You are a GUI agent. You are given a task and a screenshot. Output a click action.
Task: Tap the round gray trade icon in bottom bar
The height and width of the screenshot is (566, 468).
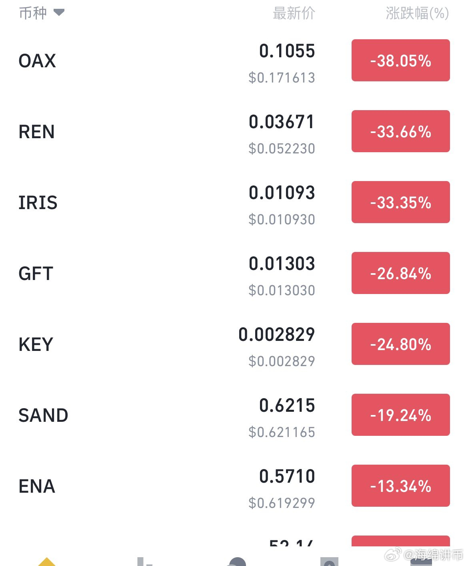pos(237,561)
